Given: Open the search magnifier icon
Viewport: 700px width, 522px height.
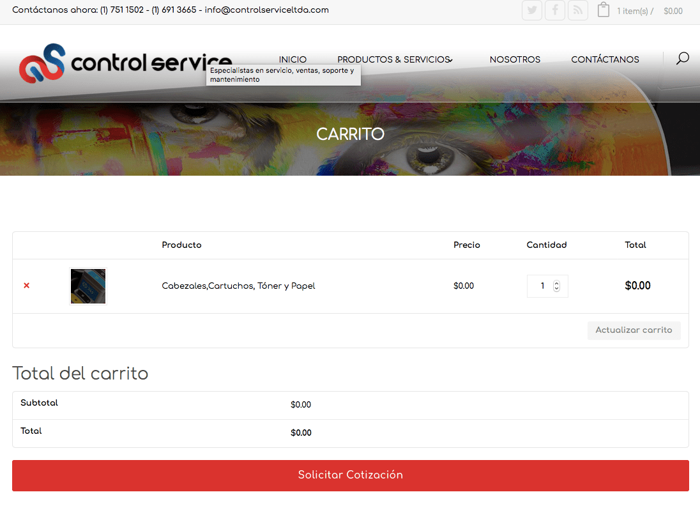Looking at the screenshot, I should pos(683,59).
